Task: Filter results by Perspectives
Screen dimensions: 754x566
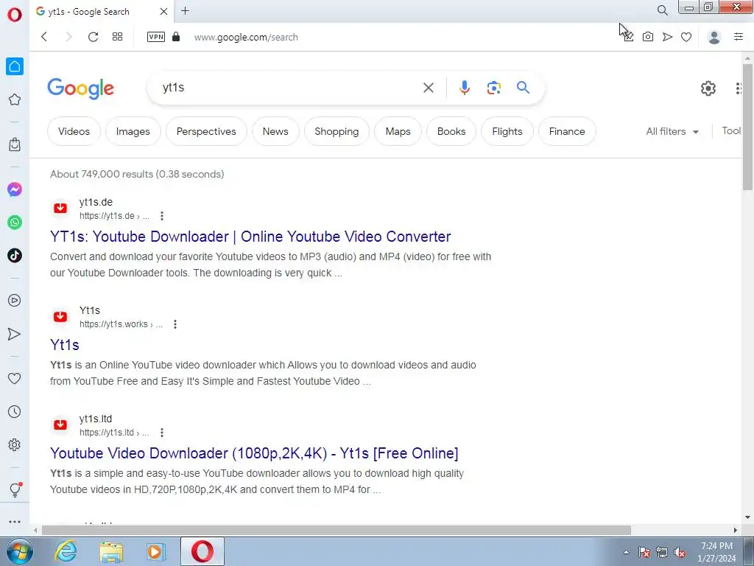Action: point(206,131)
